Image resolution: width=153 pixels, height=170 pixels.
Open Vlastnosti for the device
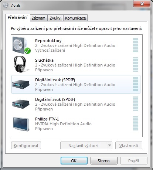[x=129, y=146]
